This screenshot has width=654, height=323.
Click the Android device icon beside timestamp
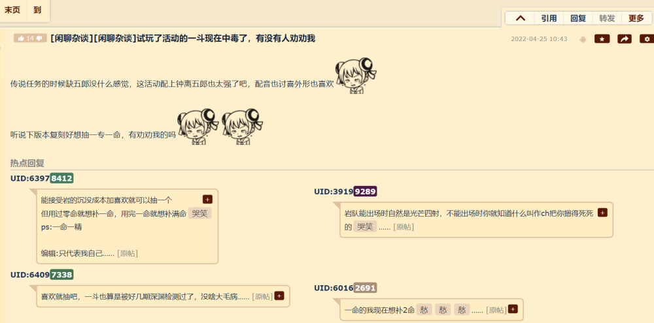coord(583,39)
